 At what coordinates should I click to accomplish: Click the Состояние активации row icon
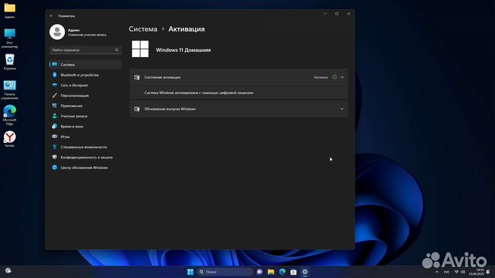click(x=137, y=77)
